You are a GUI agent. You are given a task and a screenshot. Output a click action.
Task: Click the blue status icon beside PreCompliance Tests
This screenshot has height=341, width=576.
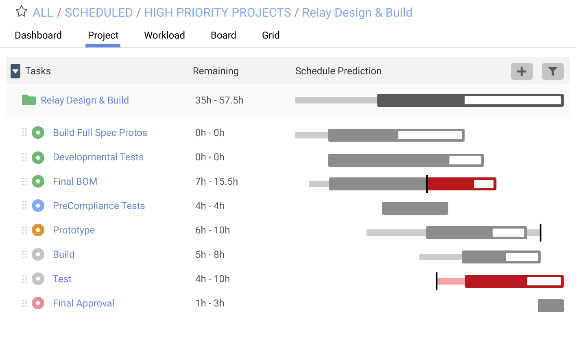tap(38, 205)
